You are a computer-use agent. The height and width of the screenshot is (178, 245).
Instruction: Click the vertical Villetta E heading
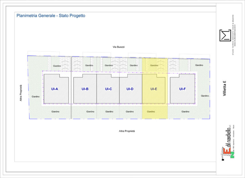(224, 88)
